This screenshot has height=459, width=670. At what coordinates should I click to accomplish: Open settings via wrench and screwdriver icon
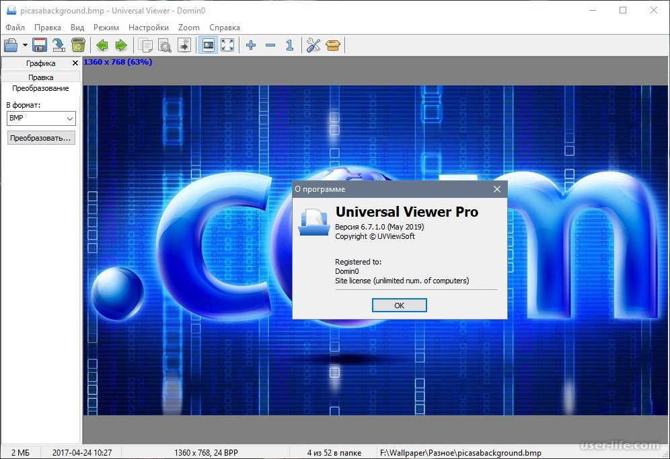313,45
